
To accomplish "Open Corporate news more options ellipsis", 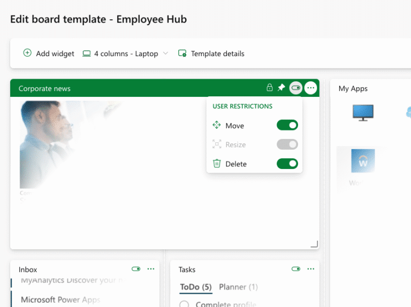I will click(310, 88).
